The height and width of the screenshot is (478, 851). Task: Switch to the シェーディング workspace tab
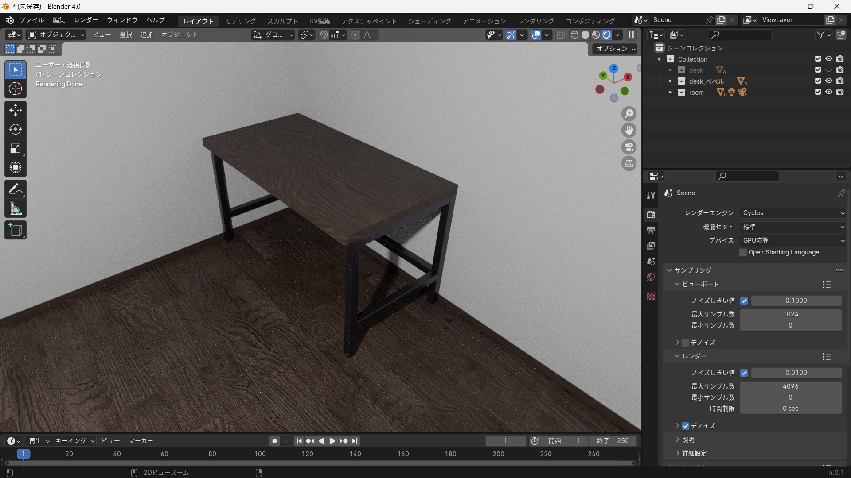coord(429,21)
